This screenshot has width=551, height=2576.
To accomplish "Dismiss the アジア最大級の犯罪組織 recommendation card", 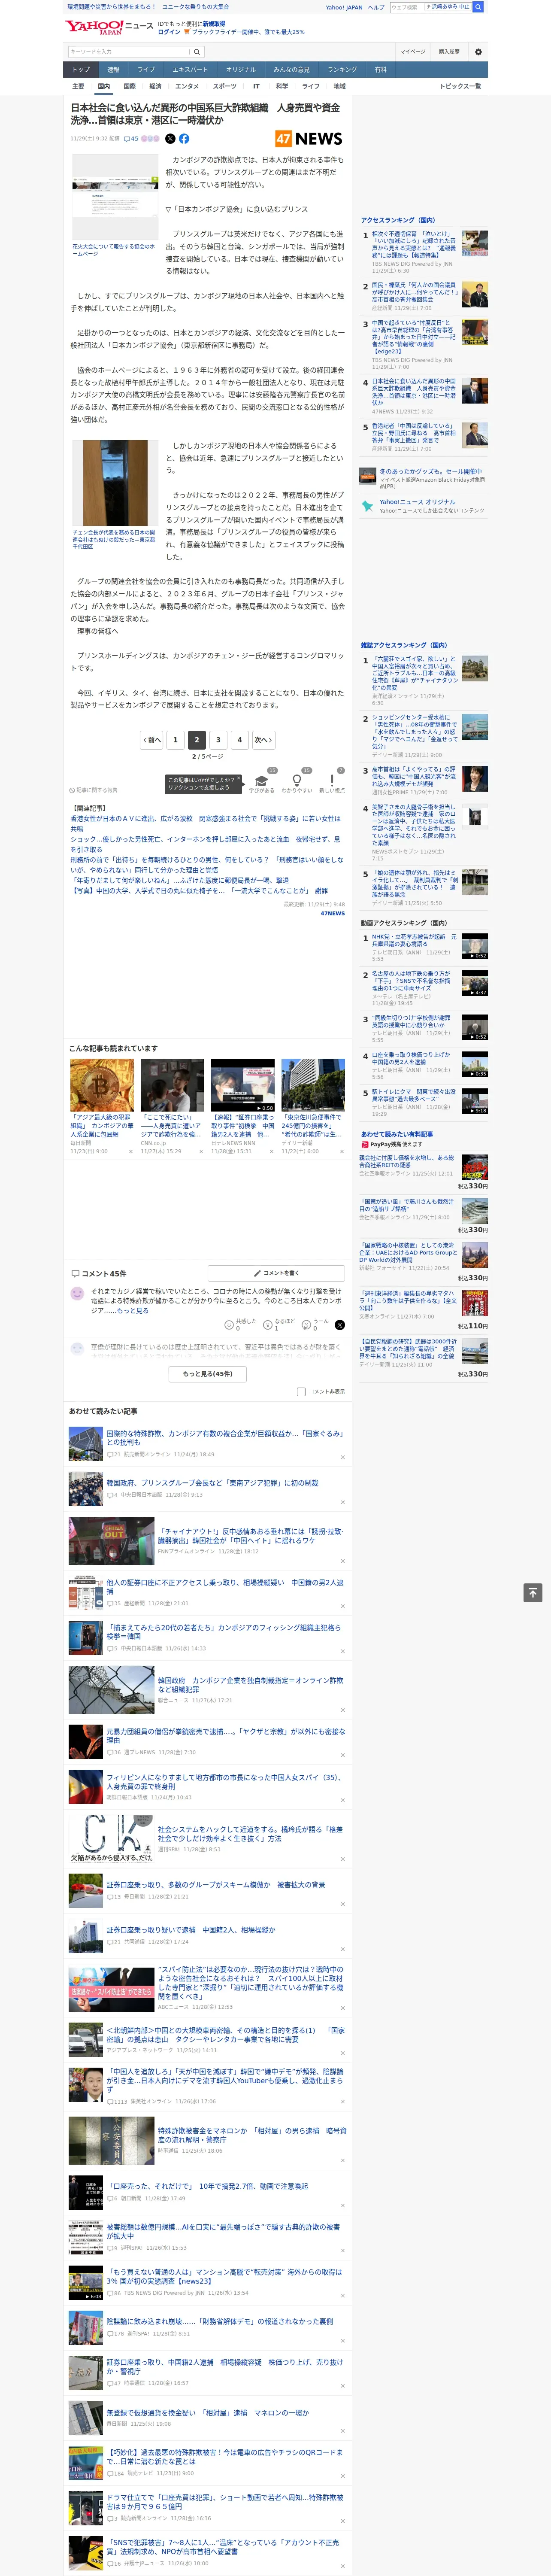I will 130,1152.
